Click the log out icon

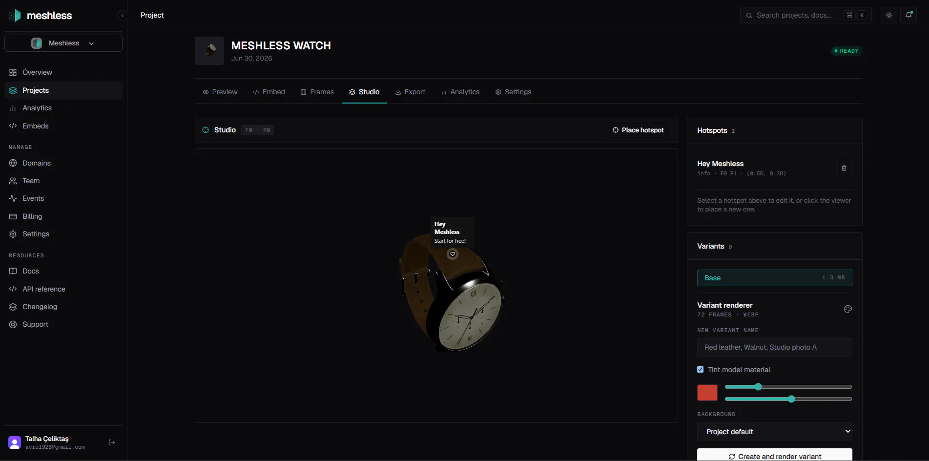(x=112, y=442)
